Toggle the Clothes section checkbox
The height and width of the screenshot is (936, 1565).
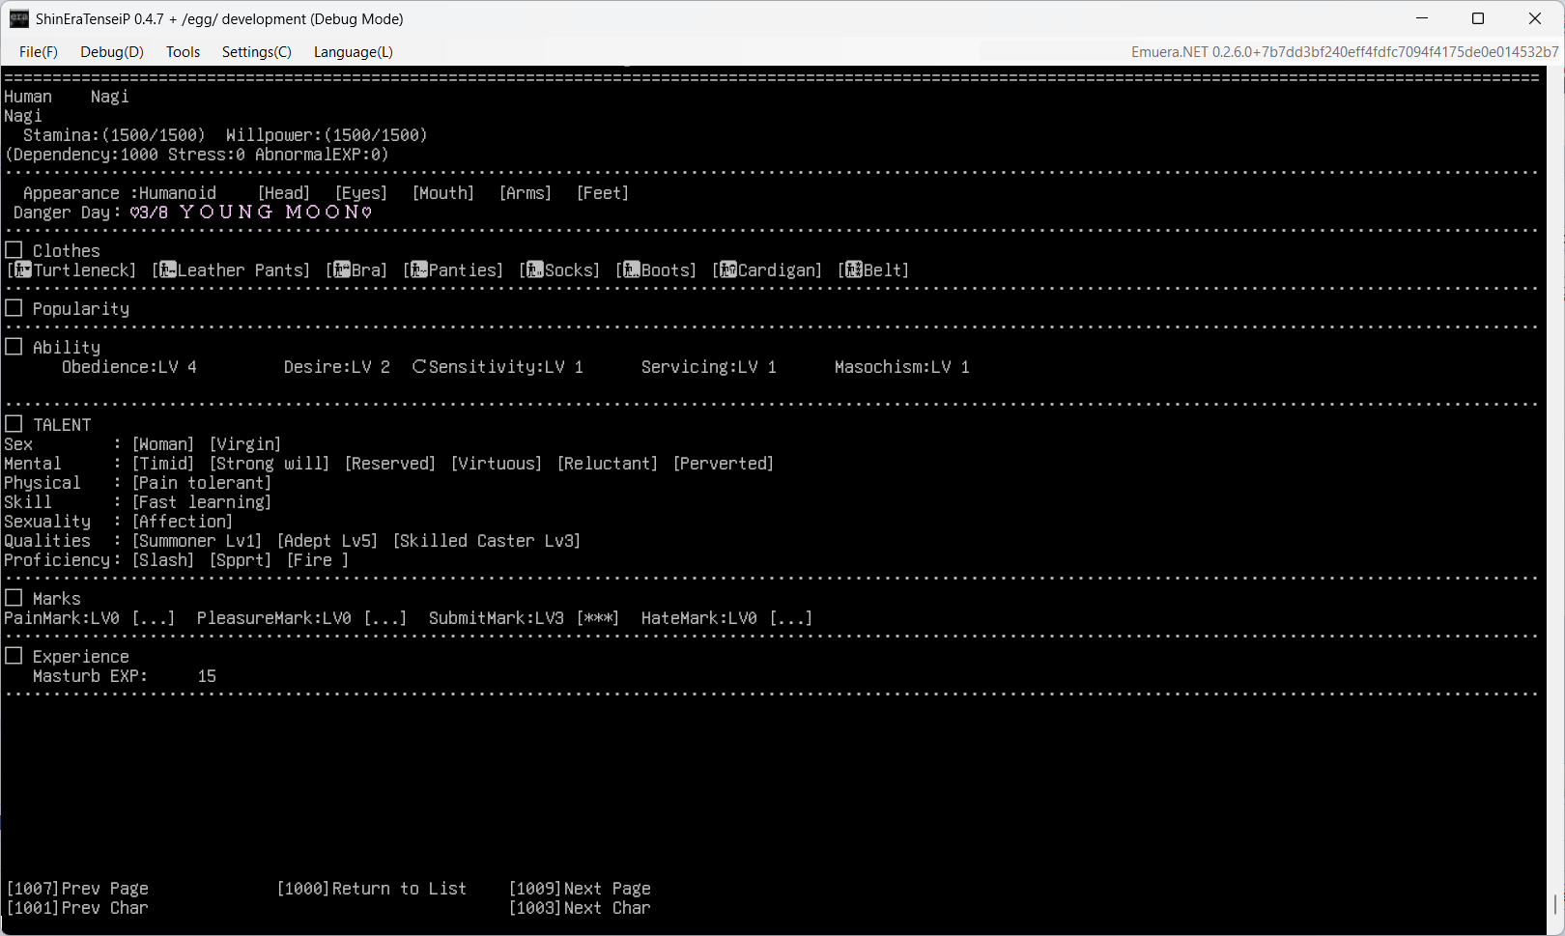pyautogui.click(x=14, y=250)
